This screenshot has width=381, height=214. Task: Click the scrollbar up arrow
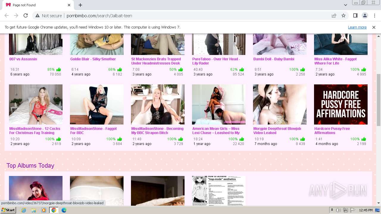coord(378,36)
